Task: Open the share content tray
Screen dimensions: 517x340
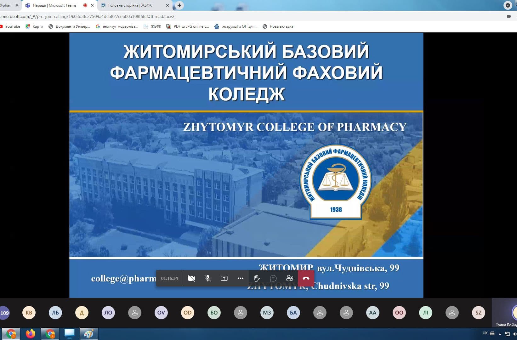Action: click(224, 278)
